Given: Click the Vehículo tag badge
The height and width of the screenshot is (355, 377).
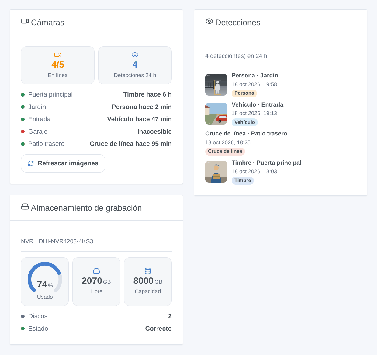Looking at the screenshot, I should [245, 122].
